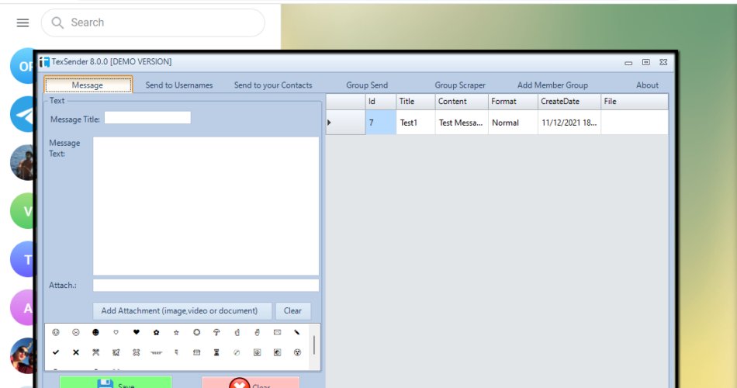737x388 pixels.
Task: Click the TexSender app icon in title bar
Action: pos(45,62)
